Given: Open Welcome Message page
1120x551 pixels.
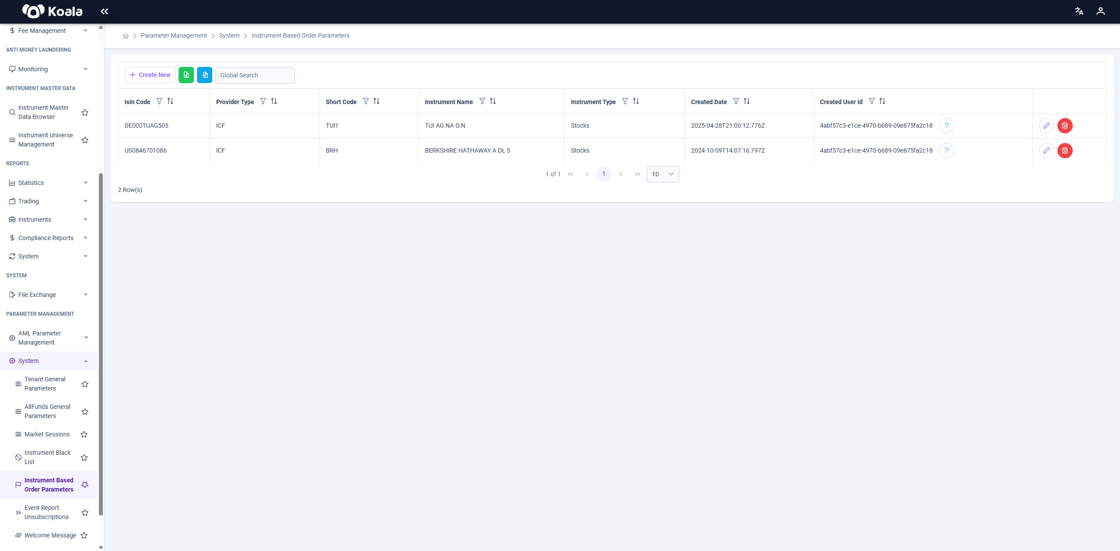Looking at the screenshot, I should pos(50,535).
